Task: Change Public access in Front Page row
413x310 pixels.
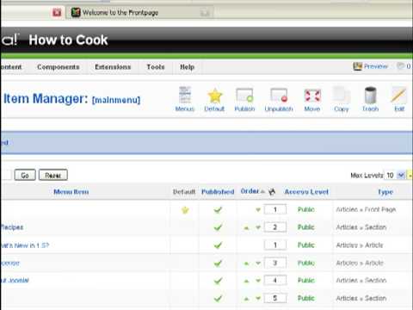Action: click(x=306, y=209)
